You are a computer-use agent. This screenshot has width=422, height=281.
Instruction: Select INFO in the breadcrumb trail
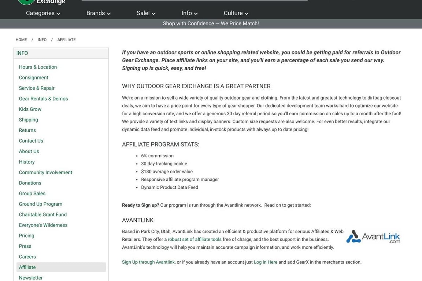(x=42, y=40)
